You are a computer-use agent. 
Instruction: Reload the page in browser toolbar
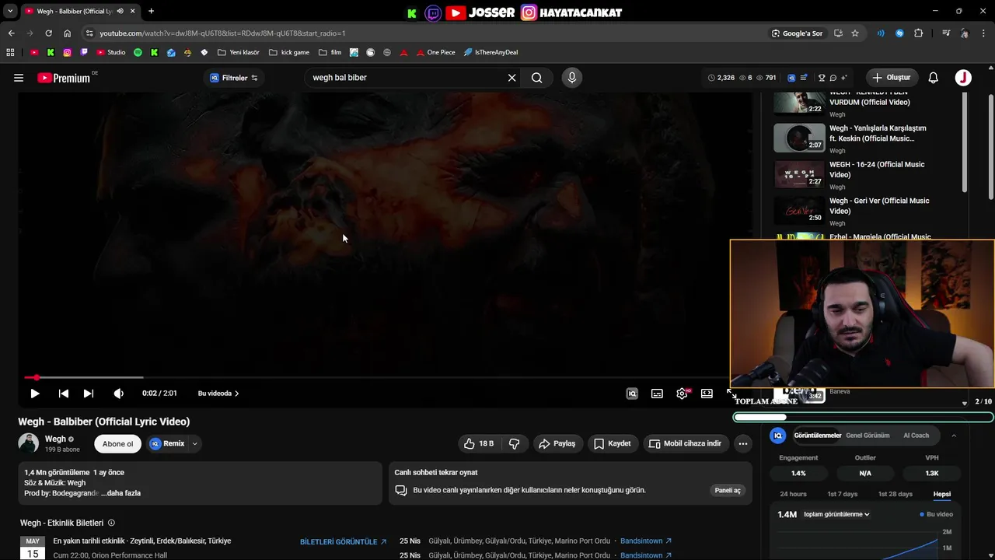[x=48, y=33]
